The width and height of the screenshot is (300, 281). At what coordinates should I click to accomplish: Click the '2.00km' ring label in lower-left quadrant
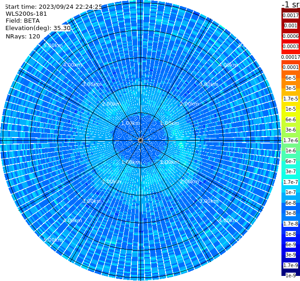112,181
